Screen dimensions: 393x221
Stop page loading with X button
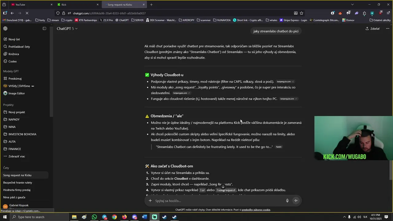[x=27, y=13]
